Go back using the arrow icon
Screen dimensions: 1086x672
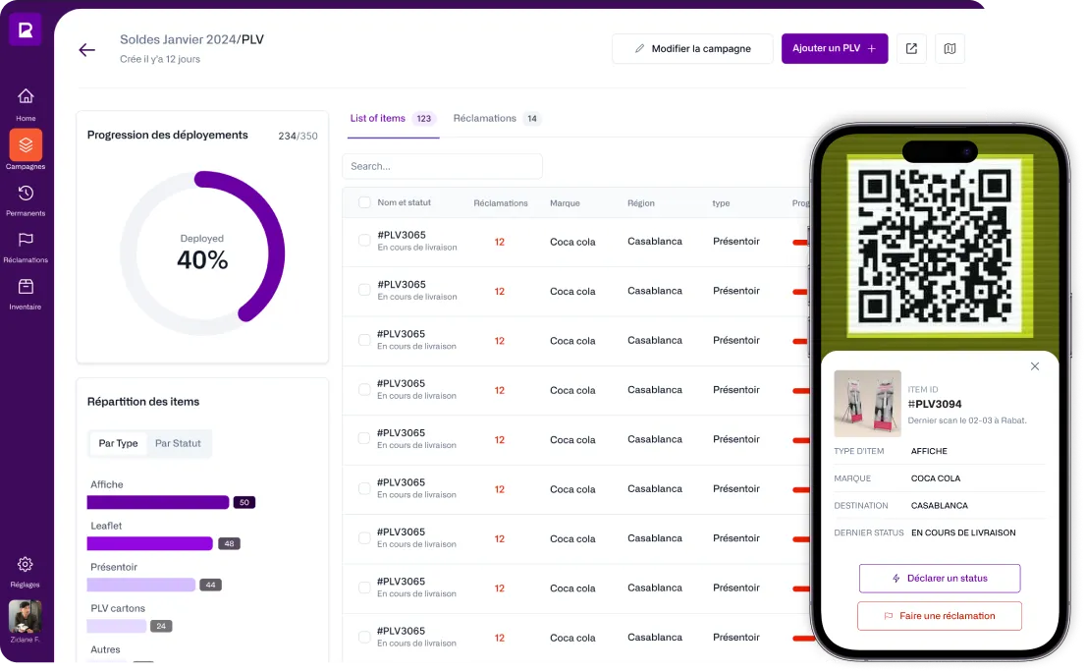[x=86, y=49]
